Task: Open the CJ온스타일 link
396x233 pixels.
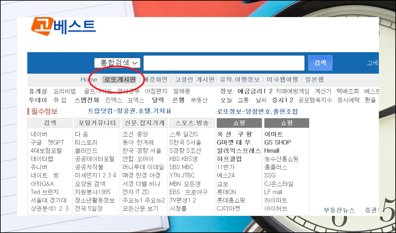Action: (279, 184)
